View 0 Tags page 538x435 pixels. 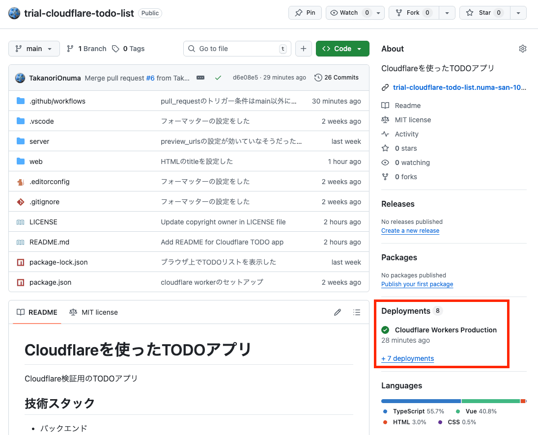tap(129, 49)
